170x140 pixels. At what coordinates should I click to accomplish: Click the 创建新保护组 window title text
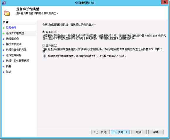click(x=85, y=3)
